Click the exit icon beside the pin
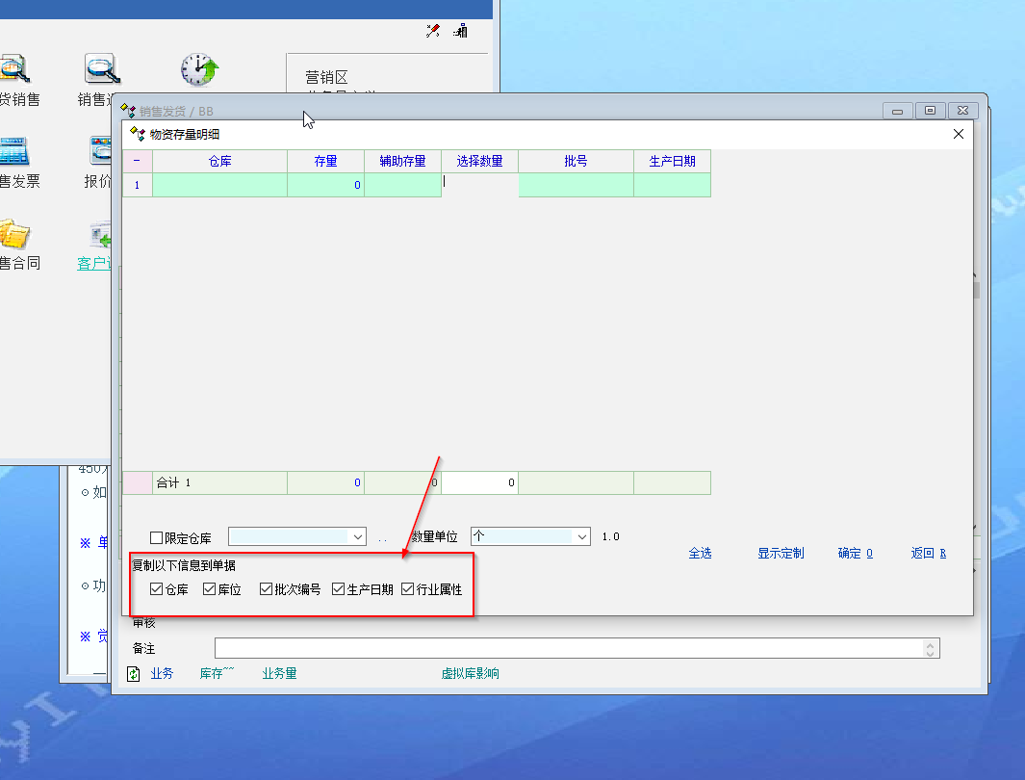1025x780 pixels. point(461,31)
